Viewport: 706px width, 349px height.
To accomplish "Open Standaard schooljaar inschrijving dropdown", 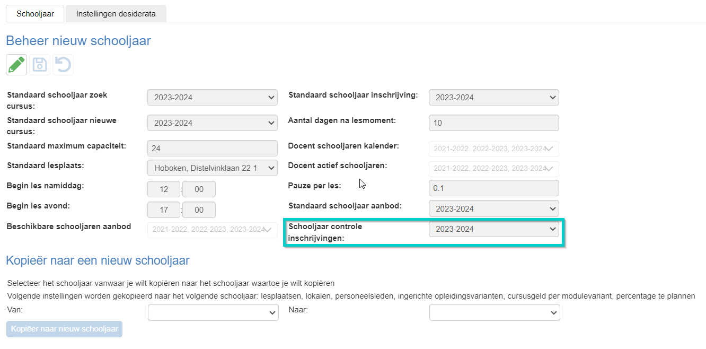I will 494,98.
